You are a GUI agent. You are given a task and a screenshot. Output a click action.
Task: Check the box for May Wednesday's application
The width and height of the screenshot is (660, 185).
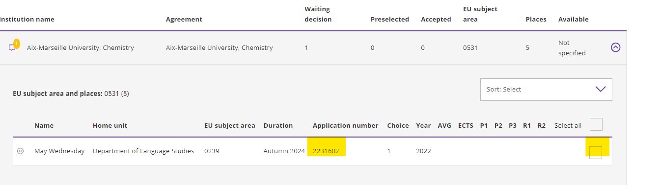[596, 152]
